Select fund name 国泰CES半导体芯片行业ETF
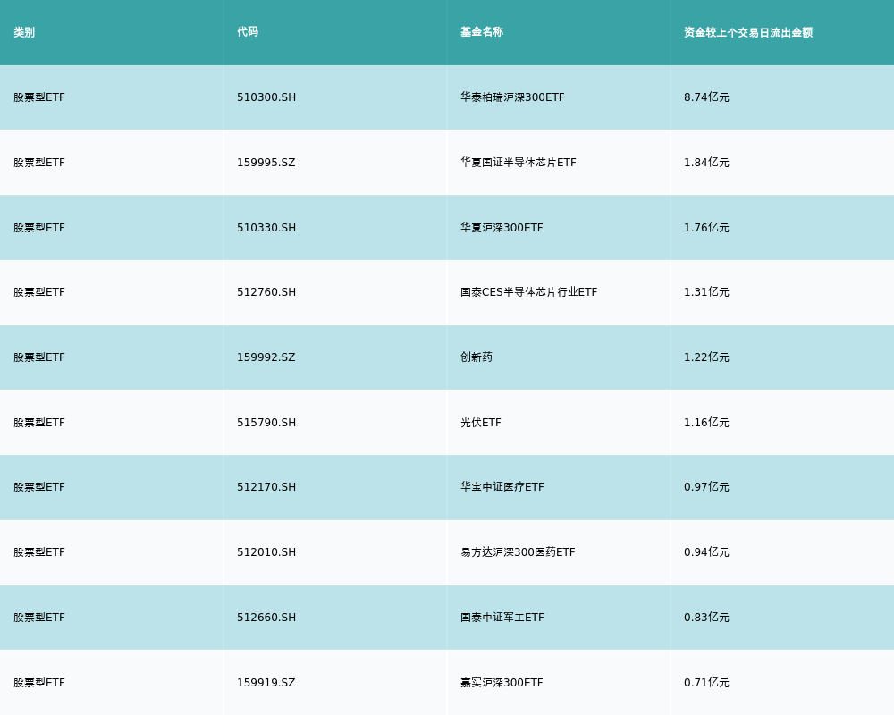 click(529, 292)
